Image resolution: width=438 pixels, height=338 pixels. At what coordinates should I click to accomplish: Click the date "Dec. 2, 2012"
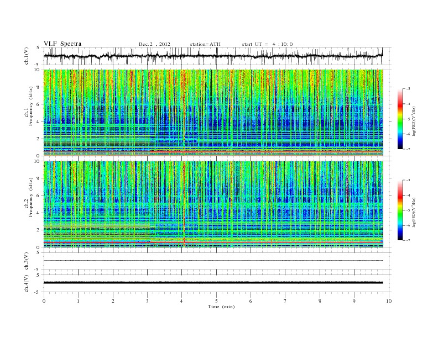pos(154,44)
